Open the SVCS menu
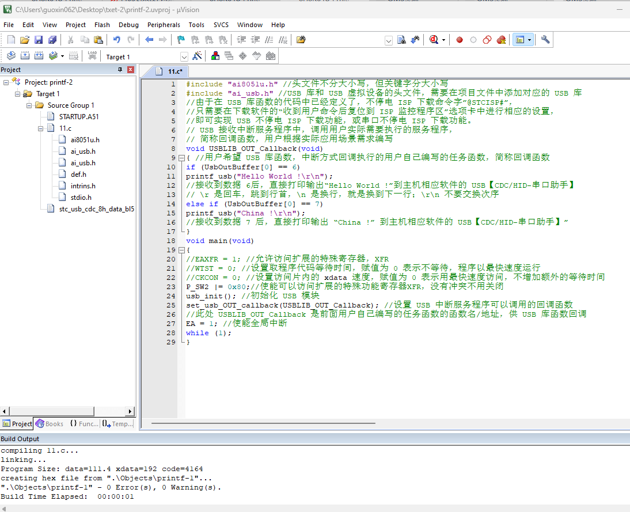The image size is (630, 512). [x=221, y=25]
